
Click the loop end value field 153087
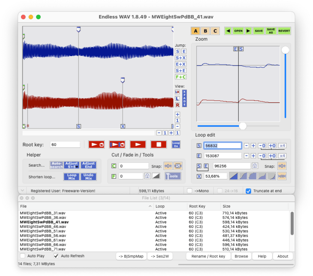pos(222,156)
